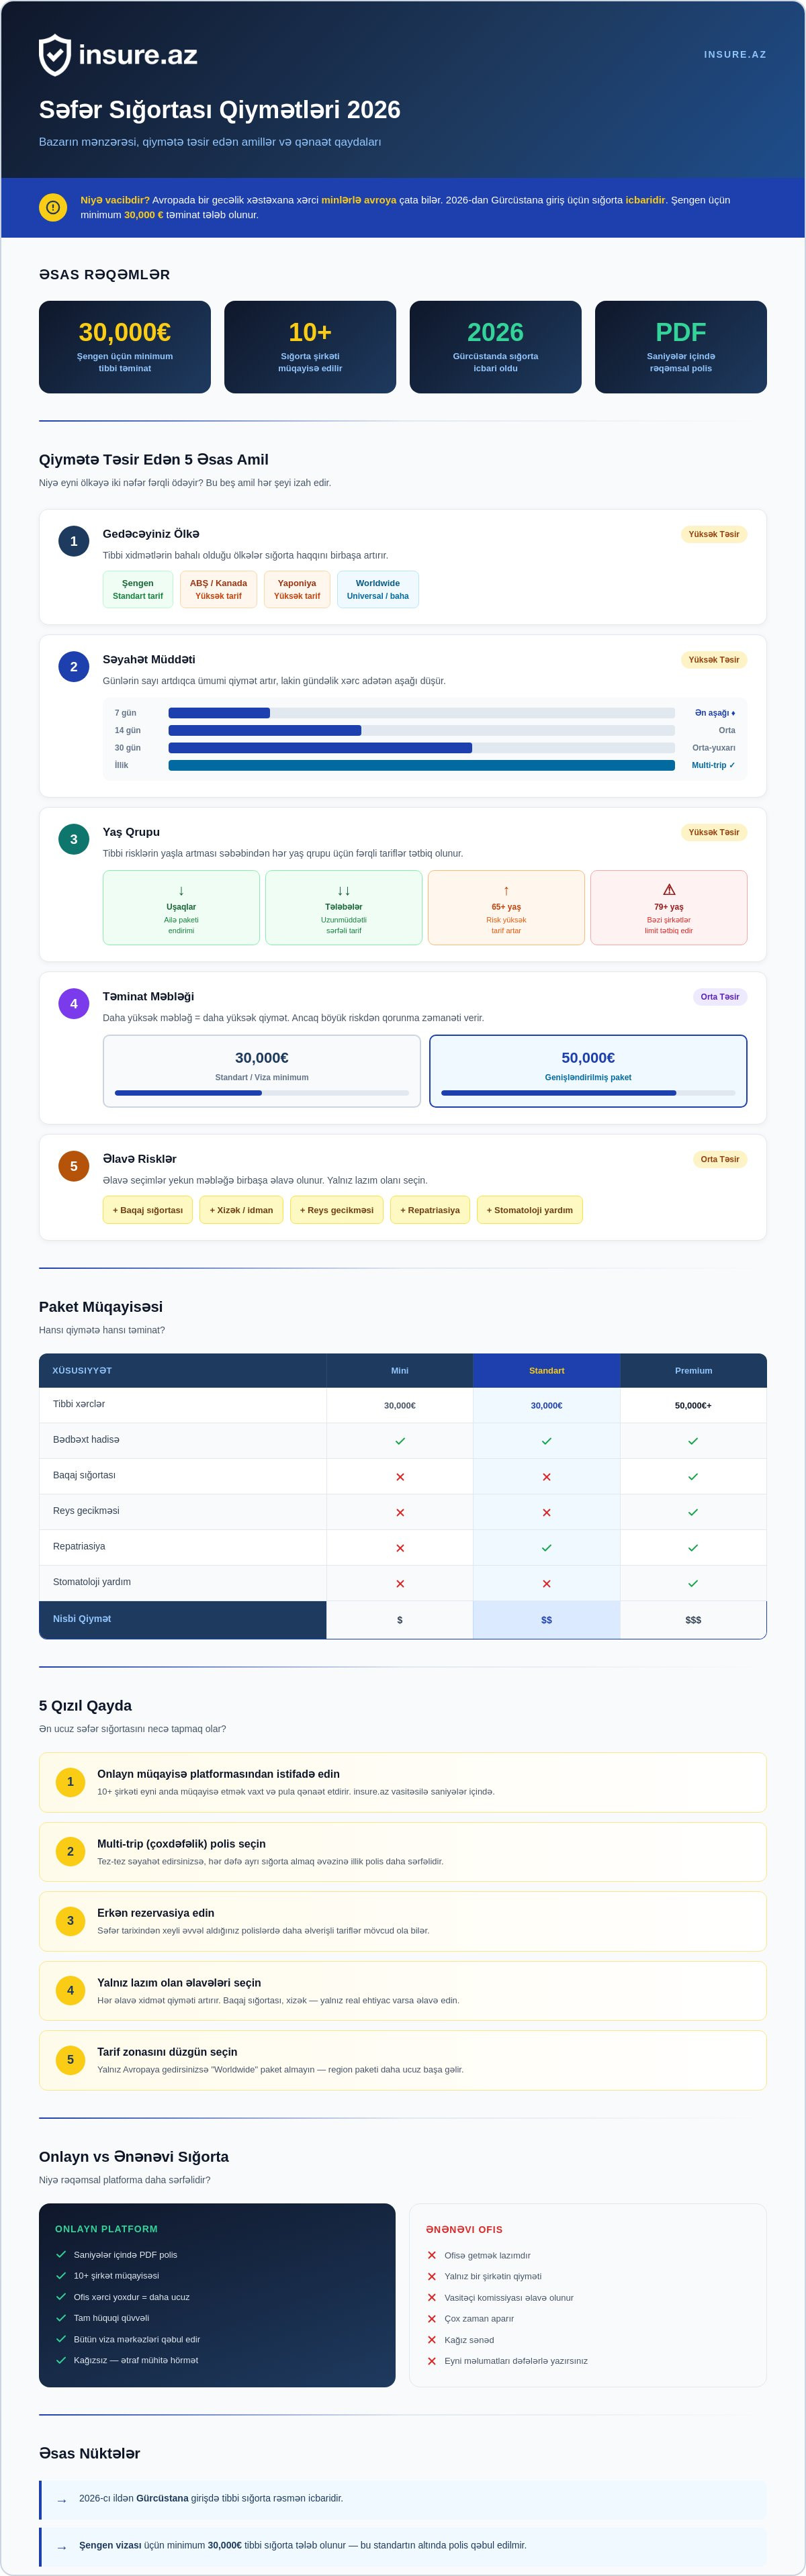Viewport: 806px width, 2576px height.
Task: Click the INSURE.AZ link in header
Action: pos(735,55)
